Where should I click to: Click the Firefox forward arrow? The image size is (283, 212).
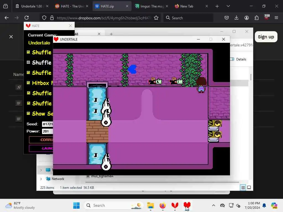pos(17,18)
